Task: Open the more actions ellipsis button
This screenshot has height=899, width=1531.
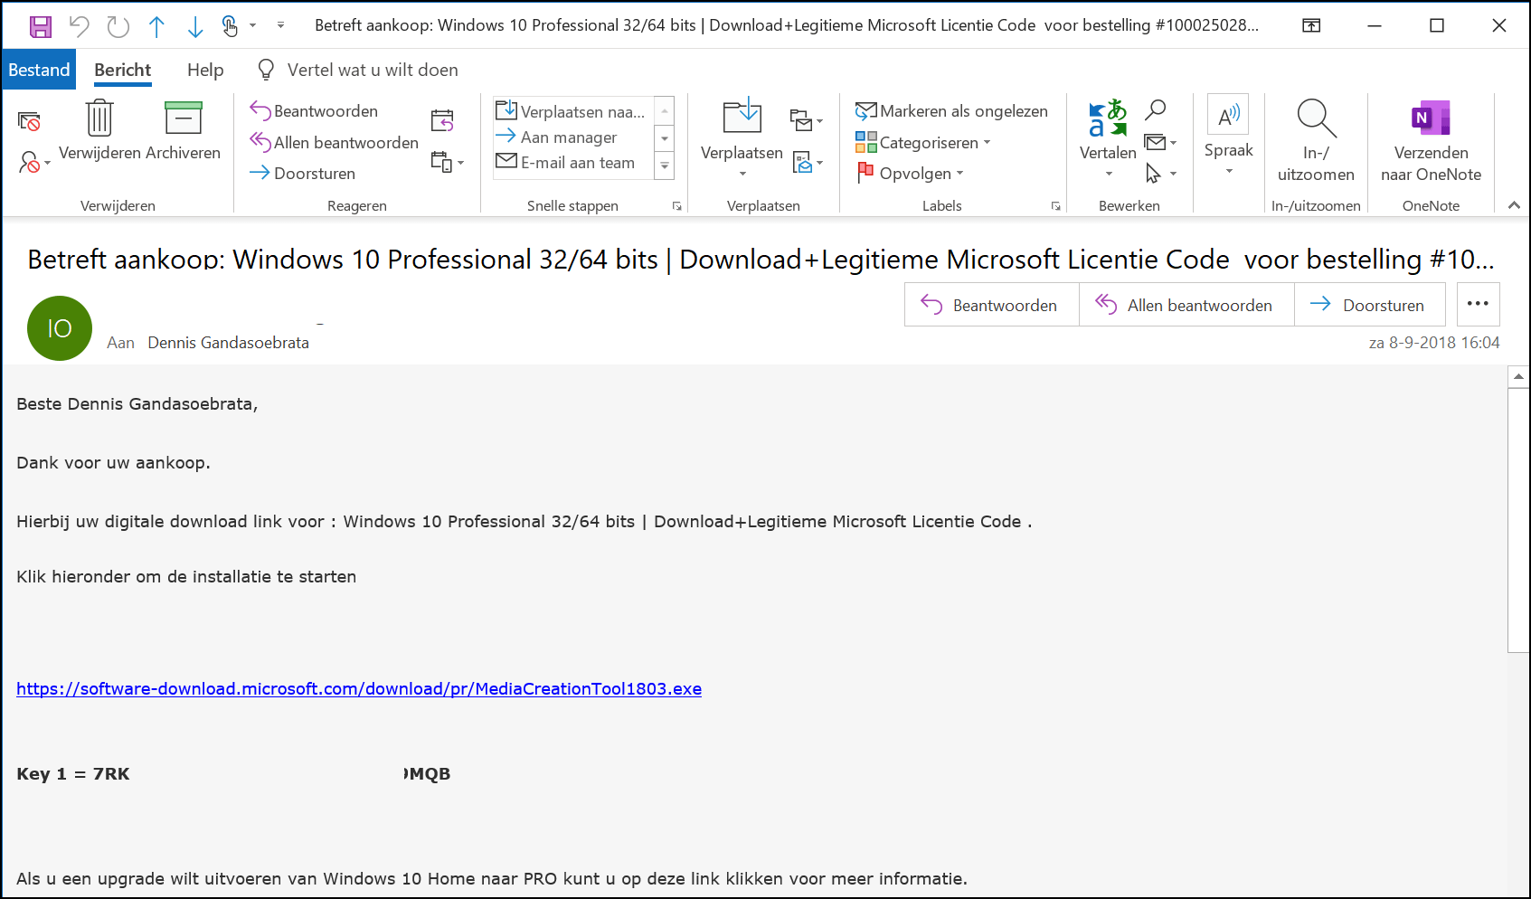Action: coord(1478,304)
